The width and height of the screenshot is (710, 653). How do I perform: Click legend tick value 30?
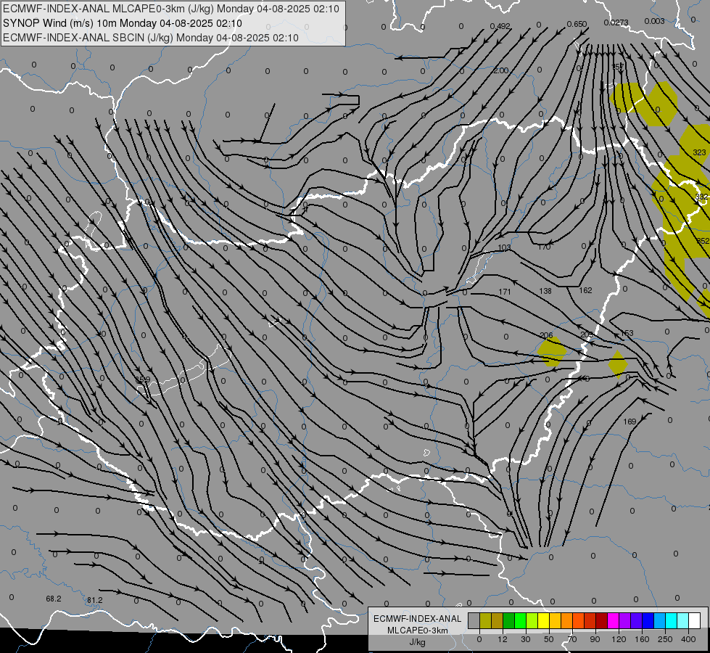pyautogui.click(x=526, y=639)
